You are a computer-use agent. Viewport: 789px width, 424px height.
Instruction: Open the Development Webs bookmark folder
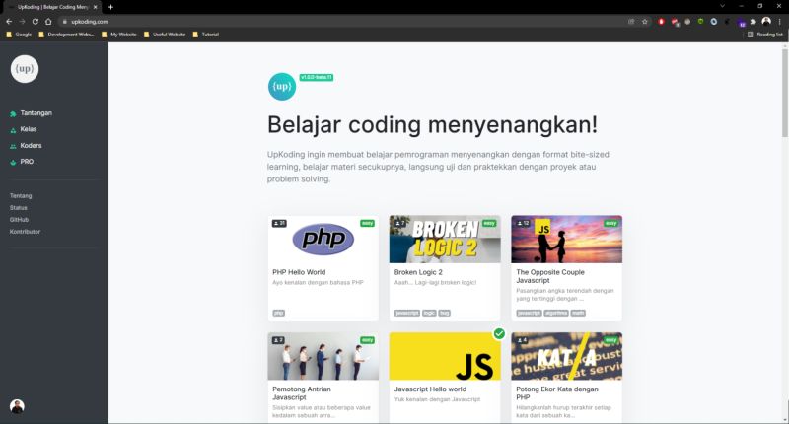pos(66,35)
